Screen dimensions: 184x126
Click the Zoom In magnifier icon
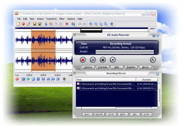(91, 24)
